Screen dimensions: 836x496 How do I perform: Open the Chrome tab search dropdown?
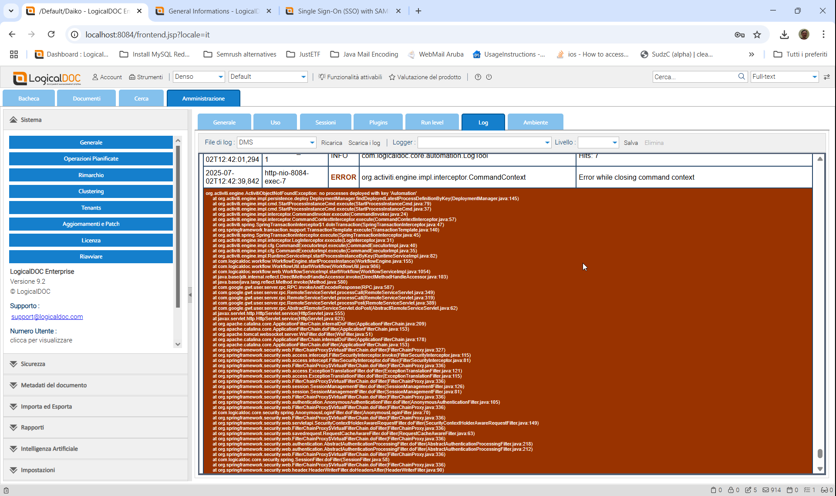11,11
